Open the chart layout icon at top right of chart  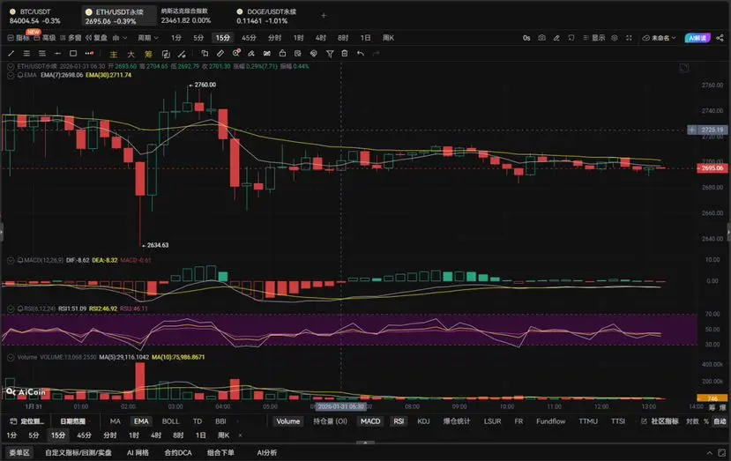pyautogui.click(x=684, y=69)
